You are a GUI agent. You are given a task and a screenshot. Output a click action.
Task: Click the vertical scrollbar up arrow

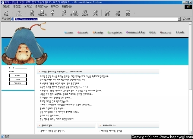(x=190, y=23)
